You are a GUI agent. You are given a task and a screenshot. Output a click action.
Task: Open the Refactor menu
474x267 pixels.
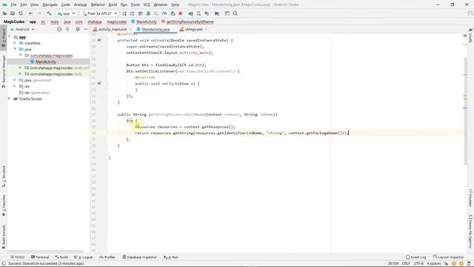coord(98,4)
